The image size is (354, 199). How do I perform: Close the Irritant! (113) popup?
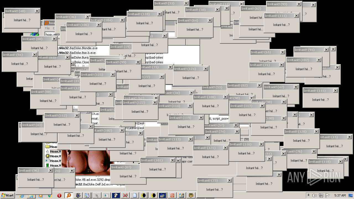(190, 139)
